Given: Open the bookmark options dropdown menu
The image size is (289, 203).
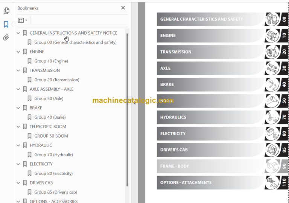Looking at the screenshot, I should 23,20.
